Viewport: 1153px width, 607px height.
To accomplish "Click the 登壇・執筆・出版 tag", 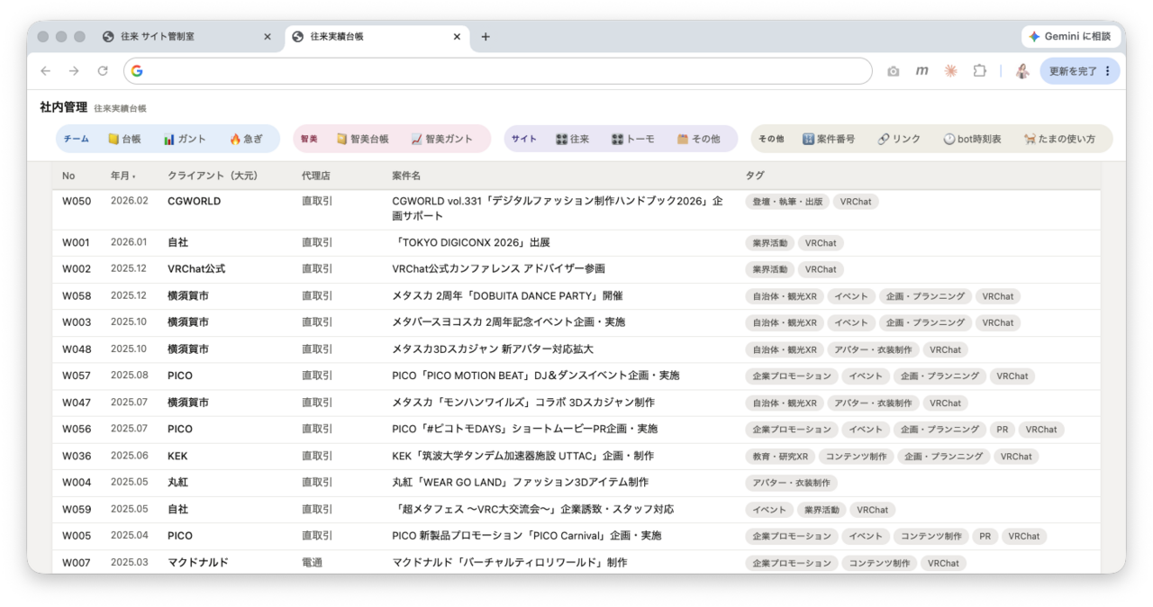I will point(787,202).
